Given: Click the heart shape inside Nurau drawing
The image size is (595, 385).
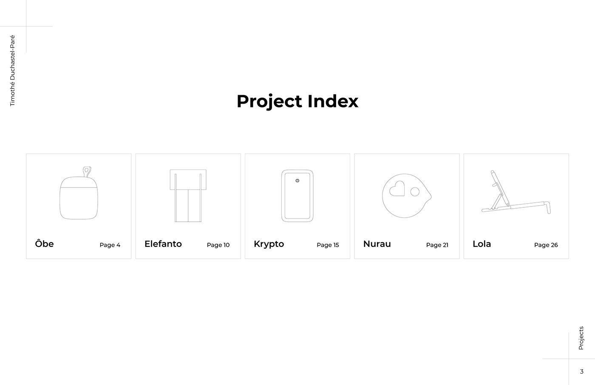Looking at the screenshot, I should tap(397, 189).
